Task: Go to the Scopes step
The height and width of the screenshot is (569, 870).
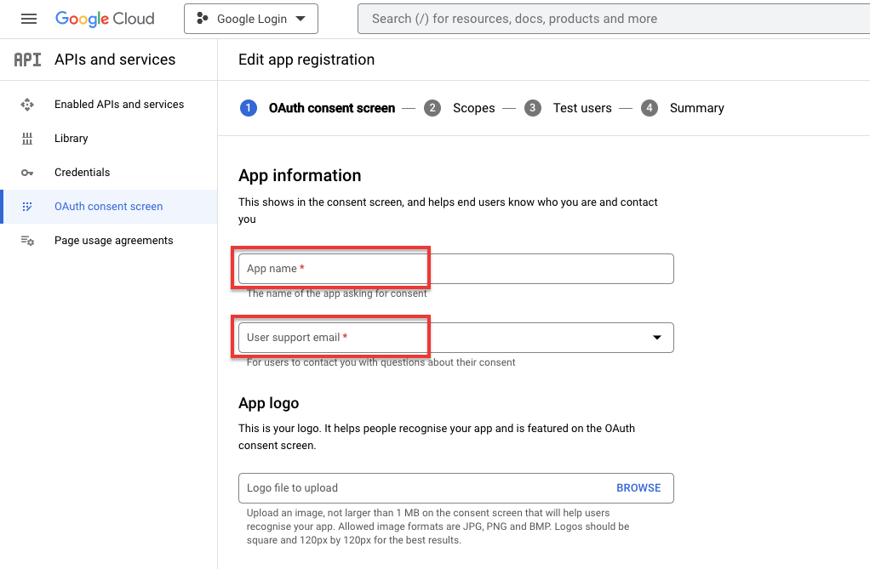Action: (474, 108)
